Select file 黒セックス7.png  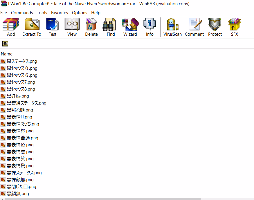[21, 82]
